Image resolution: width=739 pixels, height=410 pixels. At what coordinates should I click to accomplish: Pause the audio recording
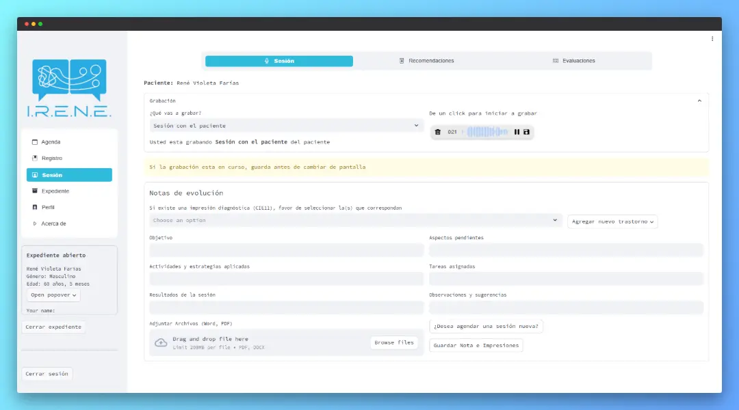pos(517,132)
